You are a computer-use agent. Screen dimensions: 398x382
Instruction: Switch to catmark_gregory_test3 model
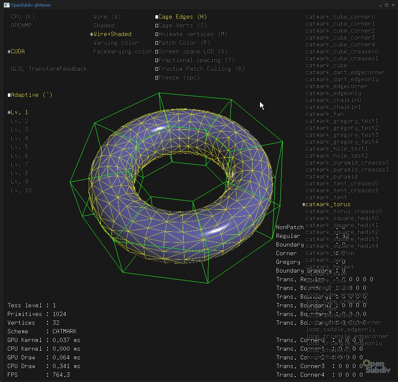pyautogui.click(x=342, y=135)
